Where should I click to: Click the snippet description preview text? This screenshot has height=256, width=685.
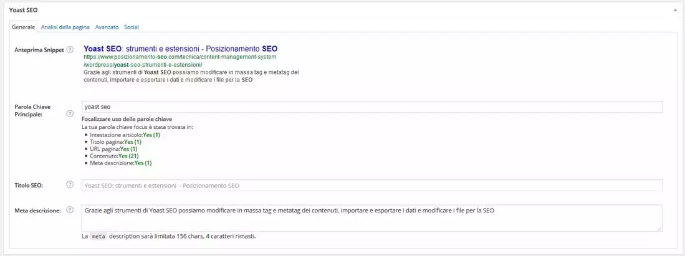tap(191, 76)
